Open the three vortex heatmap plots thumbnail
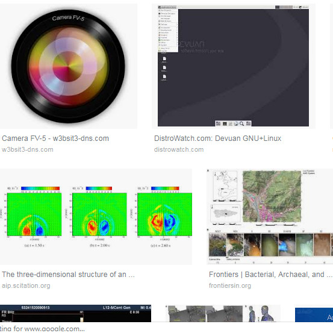 pyautogui.click(x=96, y=217)
